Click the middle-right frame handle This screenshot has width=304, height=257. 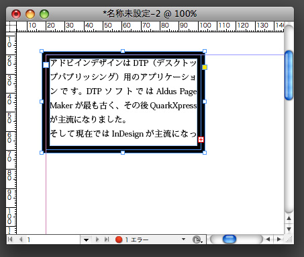pyautogui.click(x=205, y=102)
